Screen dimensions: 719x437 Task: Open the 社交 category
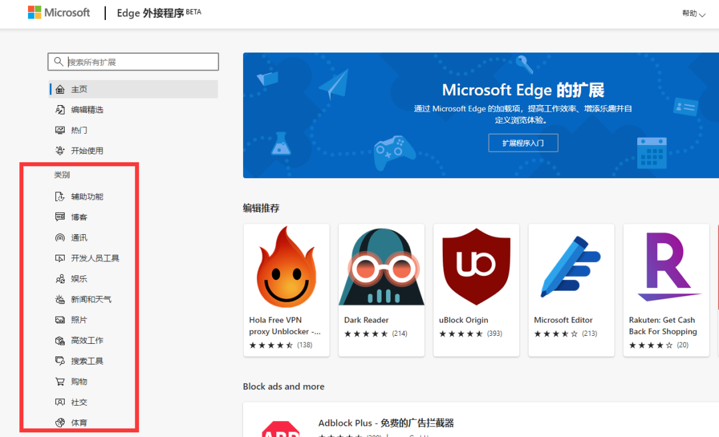click(x=79, y=402)
